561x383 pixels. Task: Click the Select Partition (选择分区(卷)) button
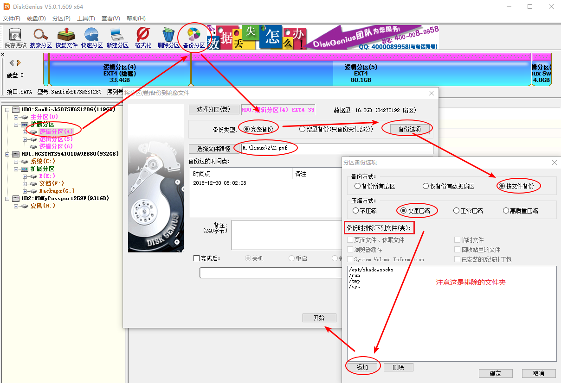(213, 109)
